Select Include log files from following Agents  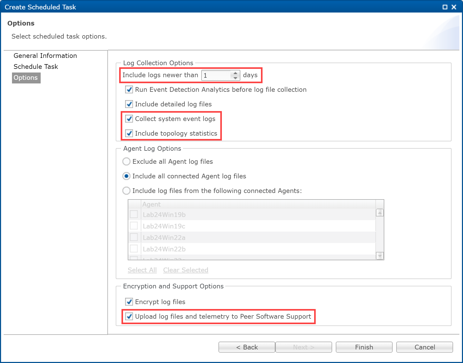coord(126,191)
